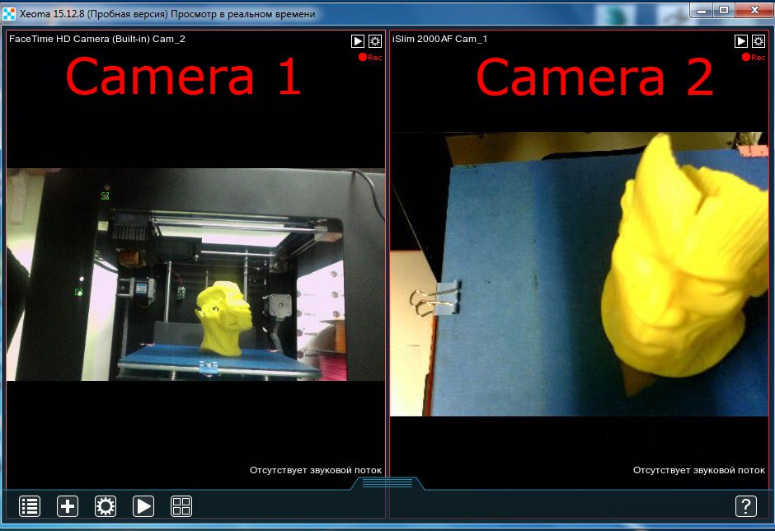Click Rec indicator on iSlim 2000AF camera

(753, 58)
